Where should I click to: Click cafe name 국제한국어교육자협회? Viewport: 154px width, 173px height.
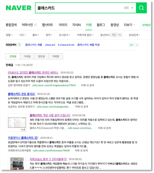click(19, 151)
